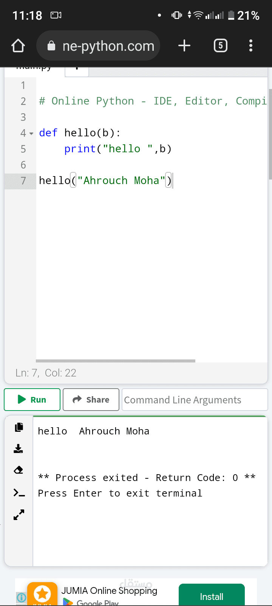
Task: Open a new browser tab
Action: click(x=184, y=46)
